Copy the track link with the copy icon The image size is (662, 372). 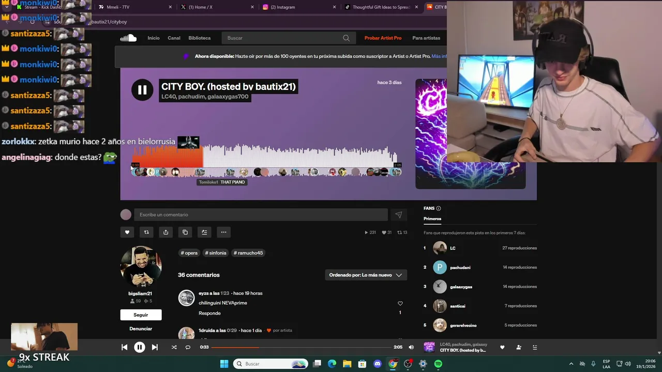[x=185, y=233]
